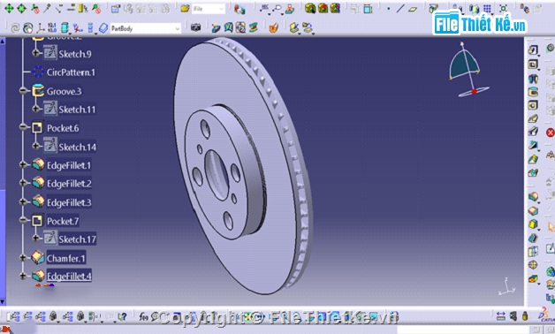Click the camera capture icon
This screenshot has width=555, height=334.
point(195,27)
